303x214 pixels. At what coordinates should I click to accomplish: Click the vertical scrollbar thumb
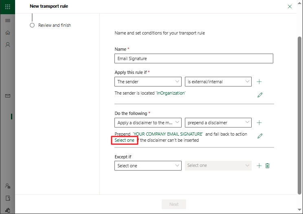[299, 116]
